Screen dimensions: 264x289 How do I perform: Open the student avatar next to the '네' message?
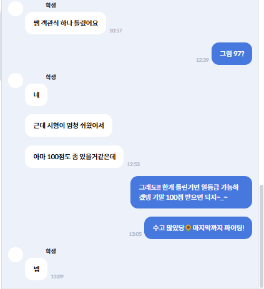point(16,81)
